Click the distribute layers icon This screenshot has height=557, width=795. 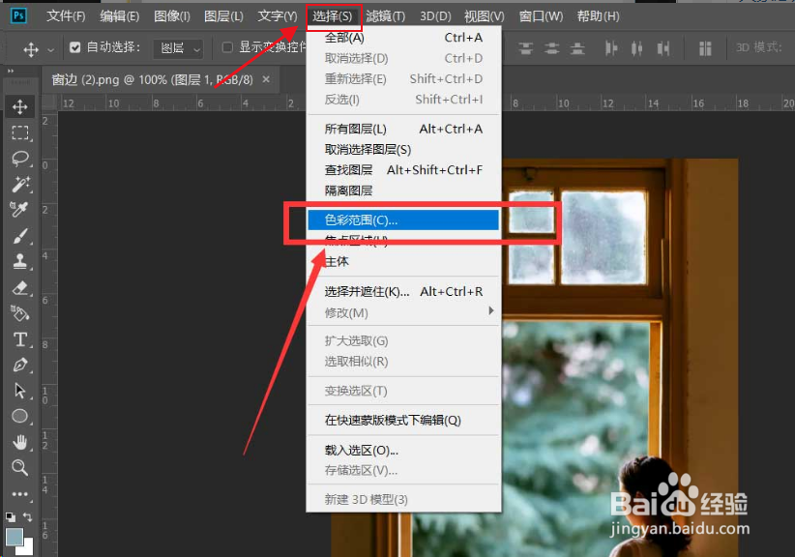click(705, 48)
